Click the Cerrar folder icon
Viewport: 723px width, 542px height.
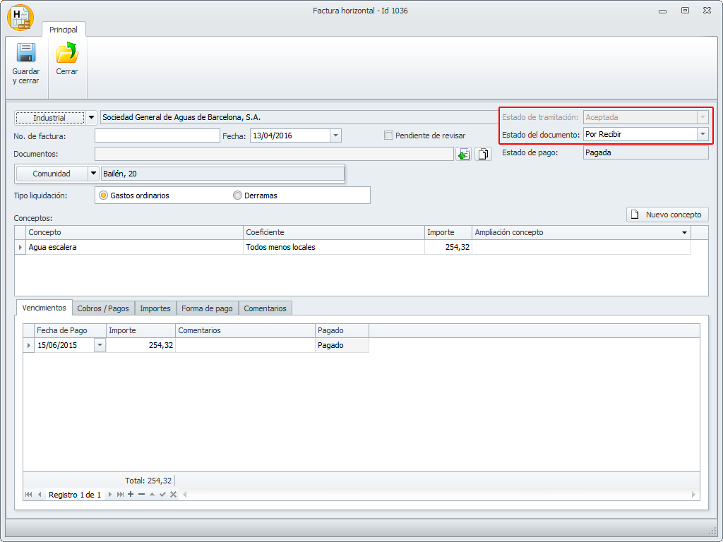coord(67,54)
